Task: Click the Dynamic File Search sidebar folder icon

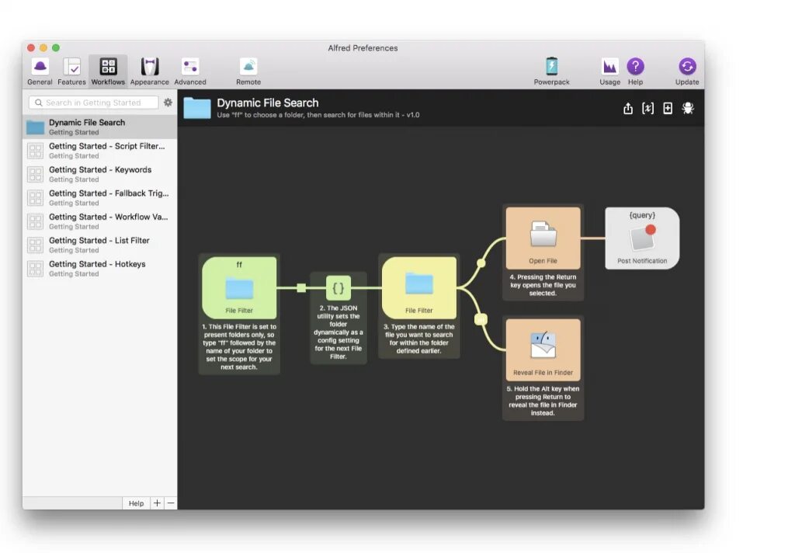Action: click(x=35, y=127)
